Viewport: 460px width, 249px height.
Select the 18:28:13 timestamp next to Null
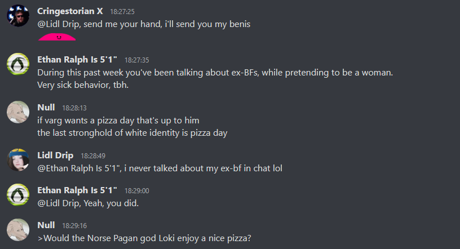74,108
